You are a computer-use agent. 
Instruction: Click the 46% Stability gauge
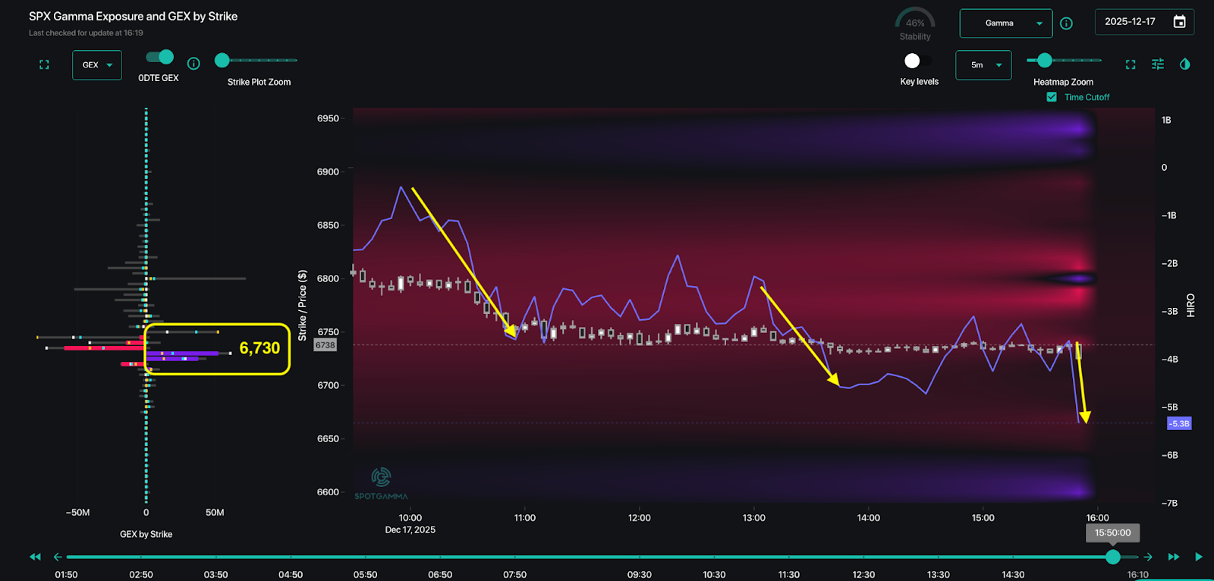pyautogui.click(x=915, y=25)
